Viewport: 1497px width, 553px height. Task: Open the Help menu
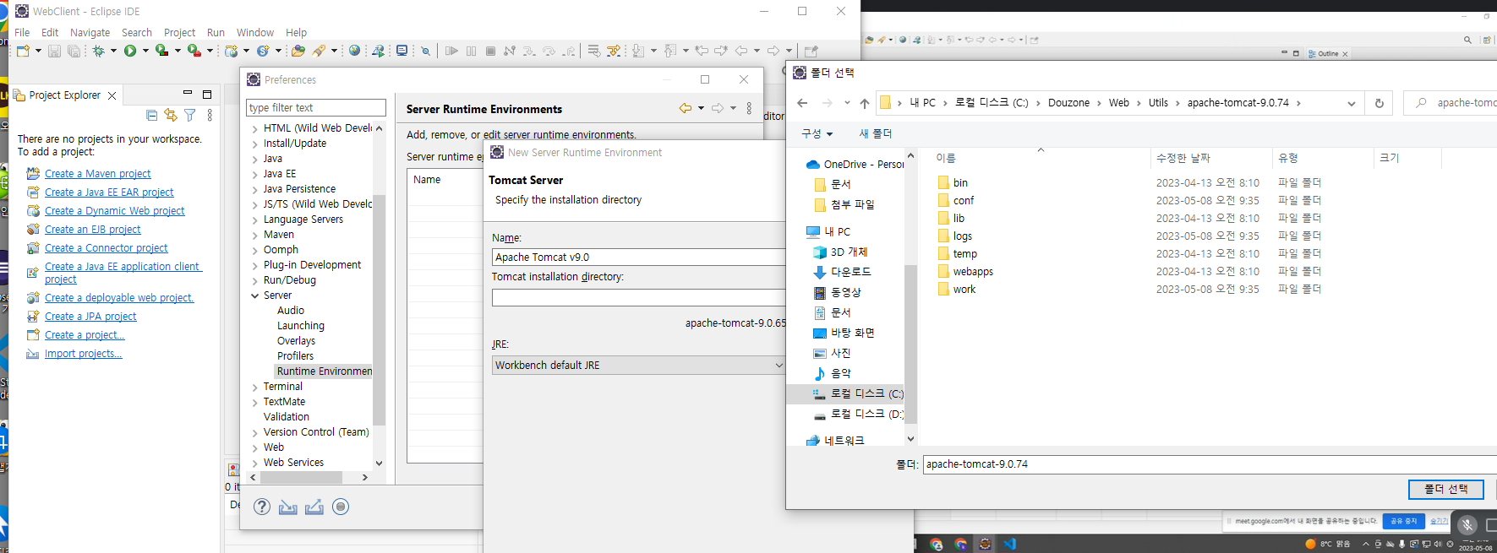(296, 32)
